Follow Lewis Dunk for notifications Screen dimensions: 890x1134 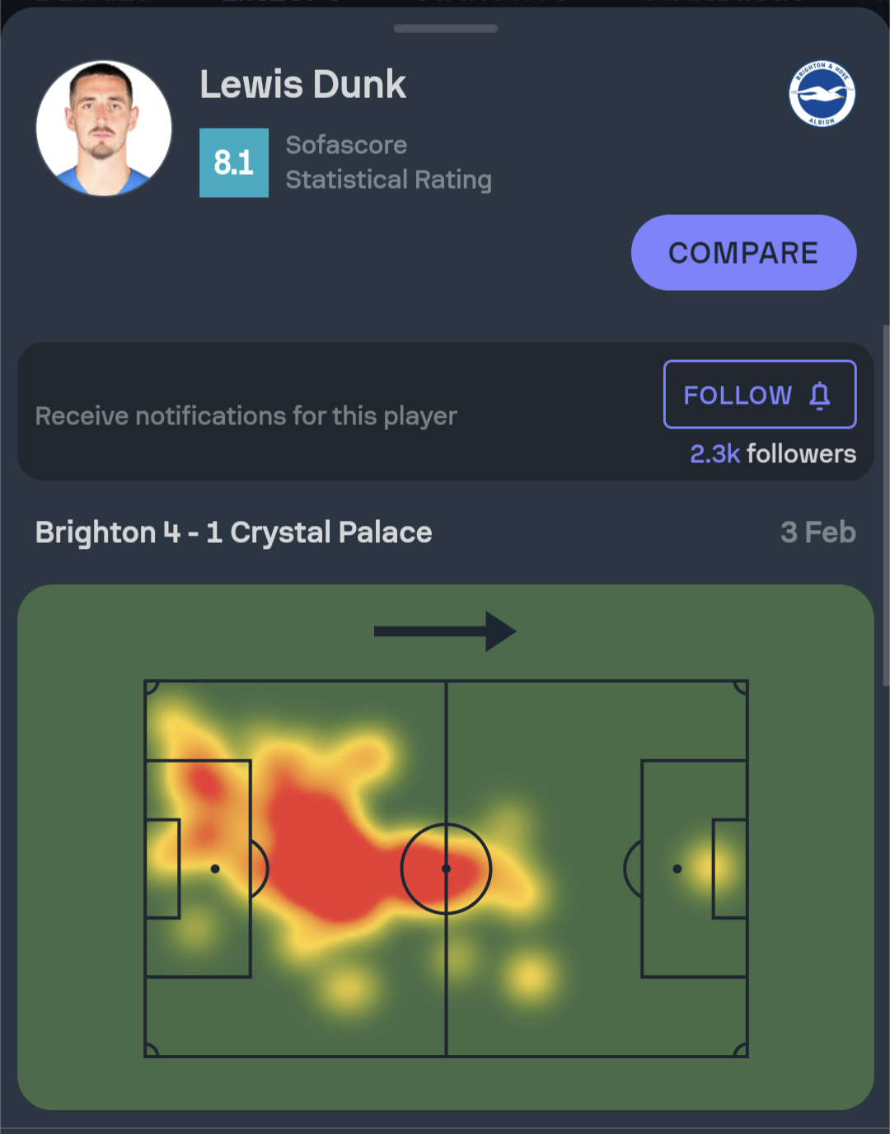click(x=760, y=395)
